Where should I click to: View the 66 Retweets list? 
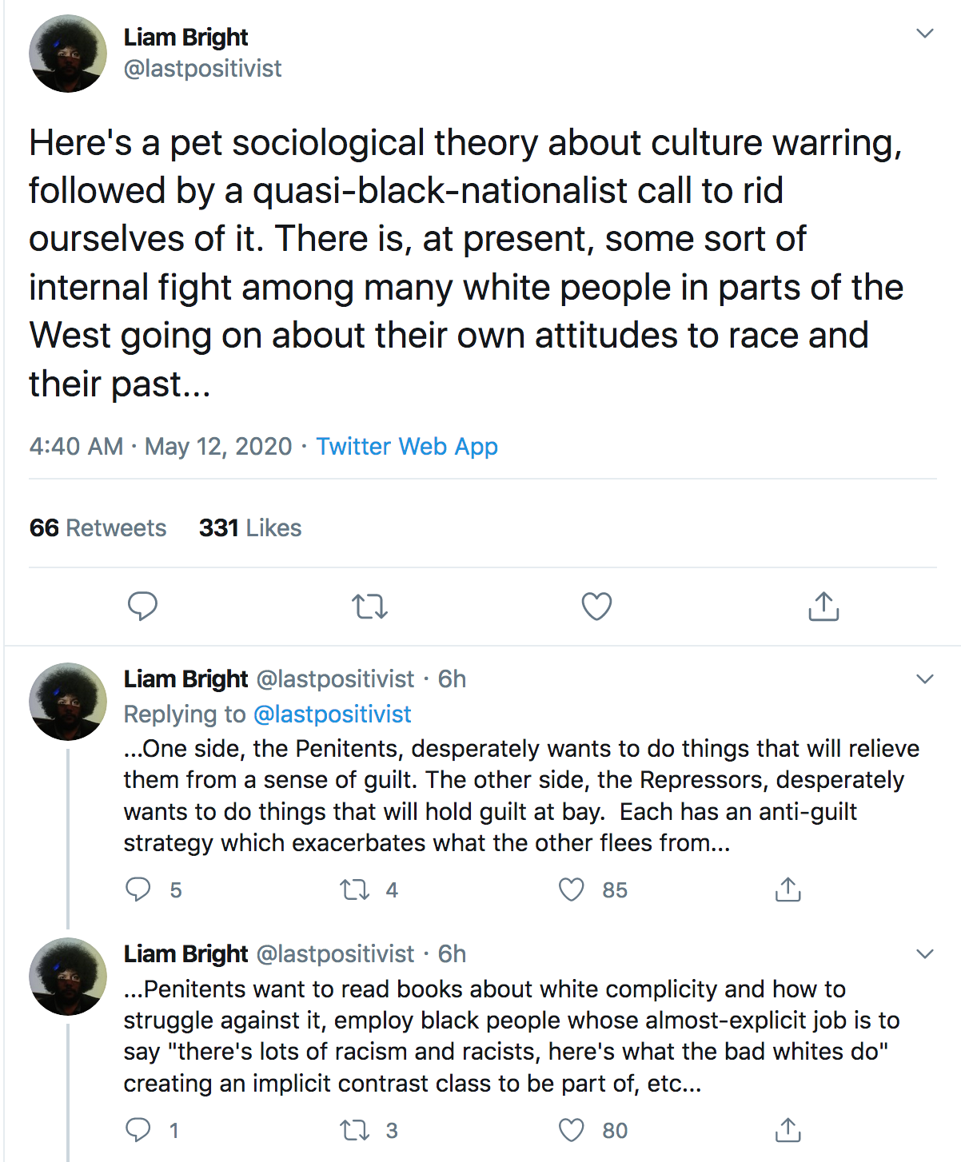(x=98, y=528)
